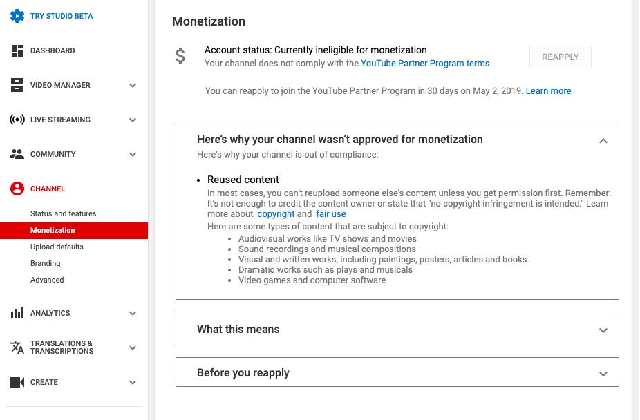The image size is (640, 420).
Task: Expand the What this means chevron
Action: (x=603, y=330)
